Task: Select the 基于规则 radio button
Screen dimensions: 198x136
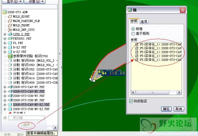Action: click(133, 34)
